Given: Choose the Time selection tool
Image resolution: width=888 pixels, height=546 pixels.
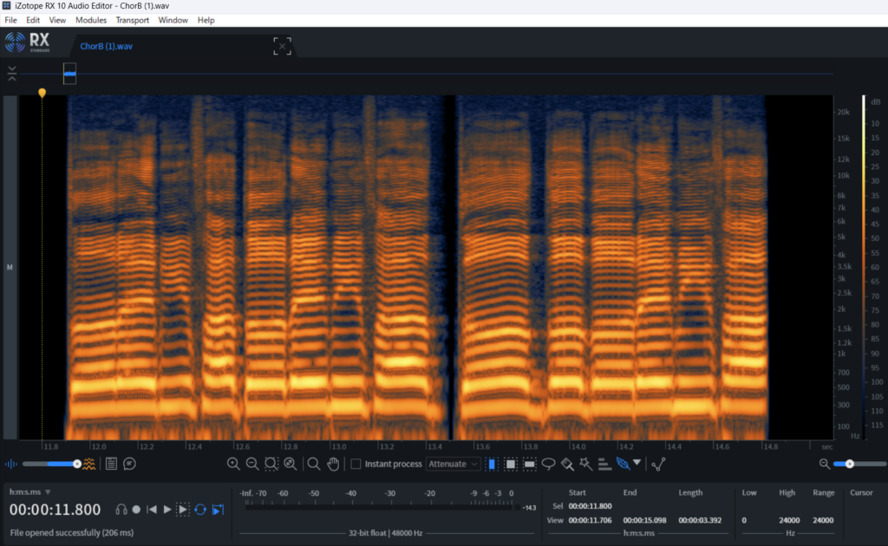Looking at the screenshot, I should [x=492, y=464].
